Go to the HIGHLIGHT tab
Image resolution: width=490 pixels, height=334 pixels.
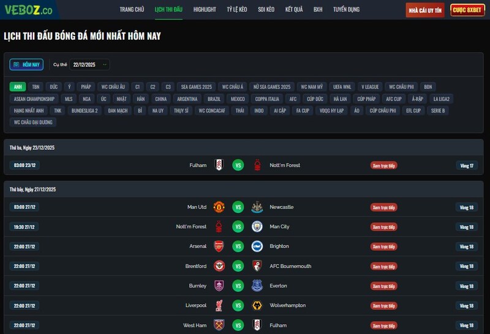point(205,10)
